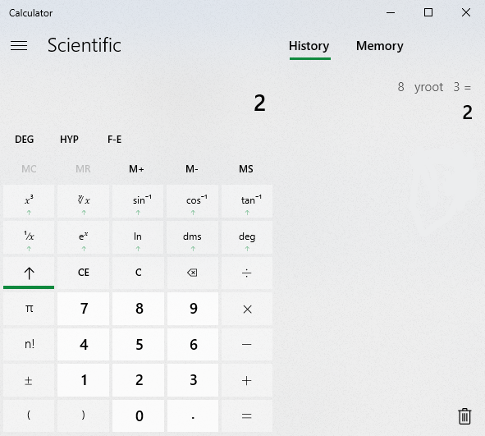Click the decimal point key

pyautogui.click(x=192, y=416)
